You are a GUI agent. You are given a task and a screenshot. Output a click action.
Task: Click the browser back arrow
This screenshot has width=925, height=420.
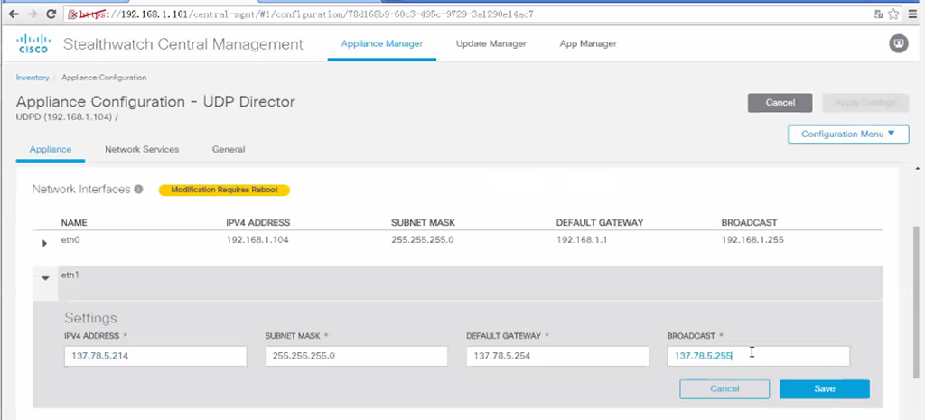pyautogui.click(x=14, y=14)
